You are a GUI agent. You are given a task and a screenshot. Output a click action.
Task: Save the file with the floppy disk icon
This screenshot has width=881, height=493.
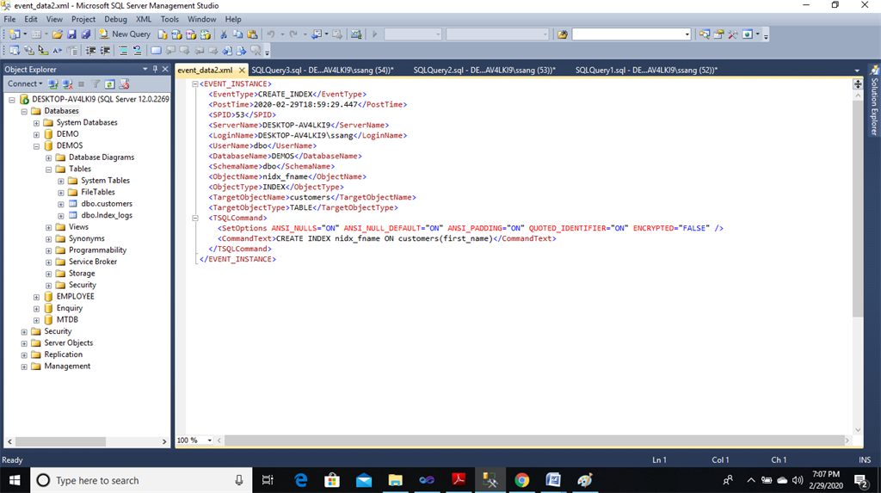72,34
